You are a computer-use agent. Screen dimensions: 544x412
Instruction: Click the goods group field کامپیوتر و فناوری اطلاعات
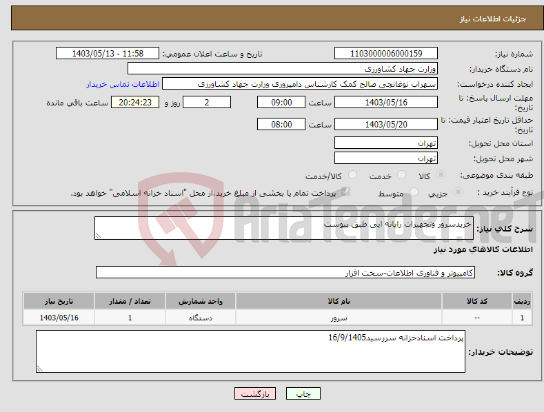point(285,273)
